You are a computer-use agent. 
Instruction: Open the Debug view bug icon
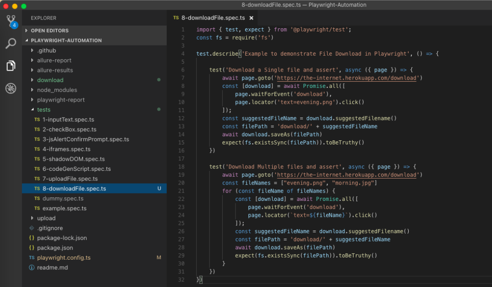[11, 88]
